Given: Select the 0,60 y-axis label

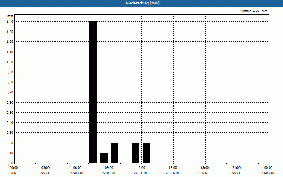Looking at the screenshot, I should (x=10, y=102).
